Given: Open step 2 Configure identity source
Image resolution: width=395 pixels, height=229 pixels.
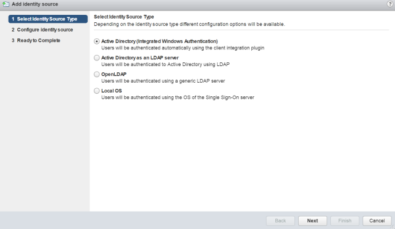Looking at the screenshot, I should [x=43, y=30].
